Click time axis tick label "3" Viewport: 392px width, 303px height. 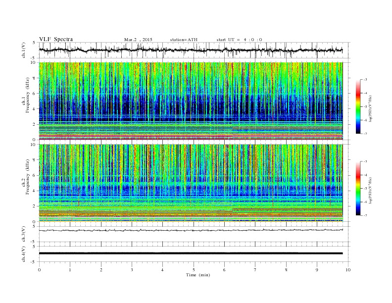tap(132, 270)
